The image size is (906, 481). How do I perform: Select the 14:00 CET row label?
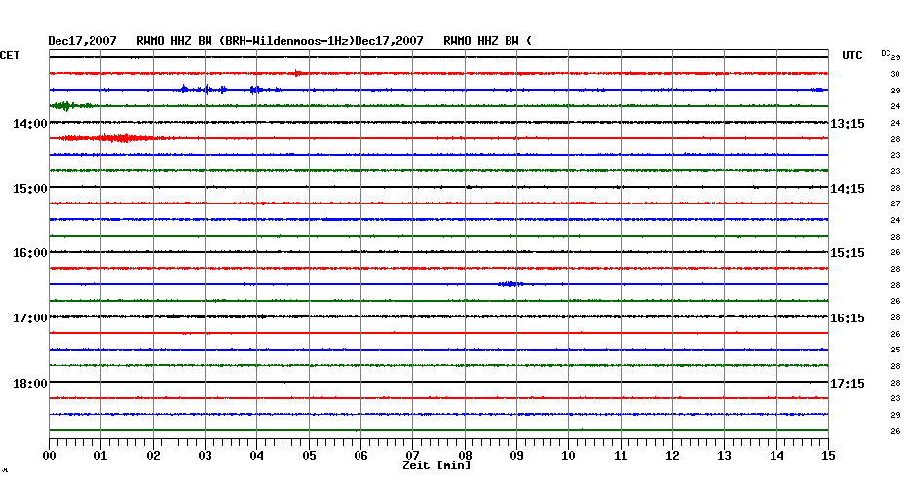[30, 124]
